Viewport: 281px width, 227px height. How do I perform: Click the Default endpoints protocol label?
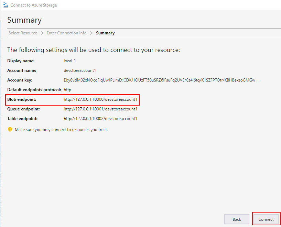(34, 90)
